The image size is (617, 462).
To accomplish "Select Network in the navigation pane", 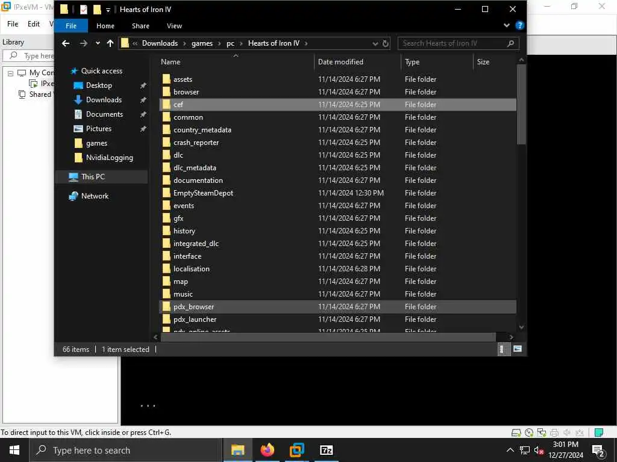I will point(101,196).
